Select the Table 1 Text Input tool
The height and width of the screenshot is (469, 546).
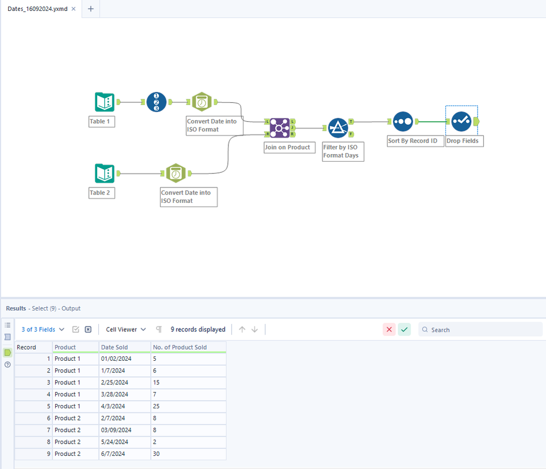104,102
